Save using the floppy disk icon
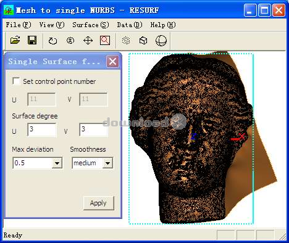This screenshot has width=289, height=243. click(x=32, y=40)
